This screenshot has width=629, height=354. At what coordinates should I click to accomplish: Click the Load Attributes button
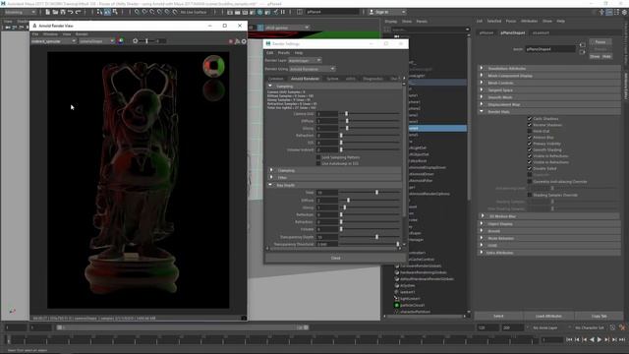tap(548, 317)
